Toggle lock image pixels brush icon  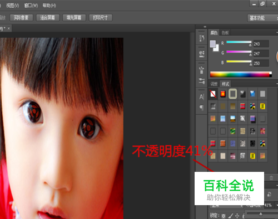[x=231, y=216]
